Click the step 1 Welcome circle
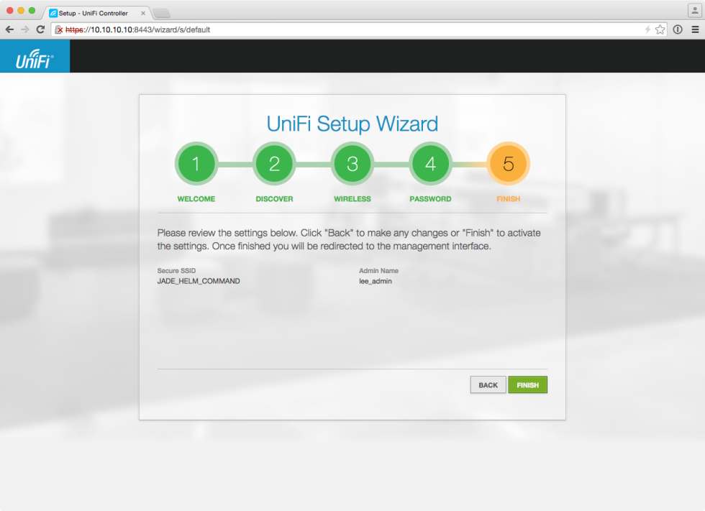Viewport: 705px width, 511px height. (196, 163)
